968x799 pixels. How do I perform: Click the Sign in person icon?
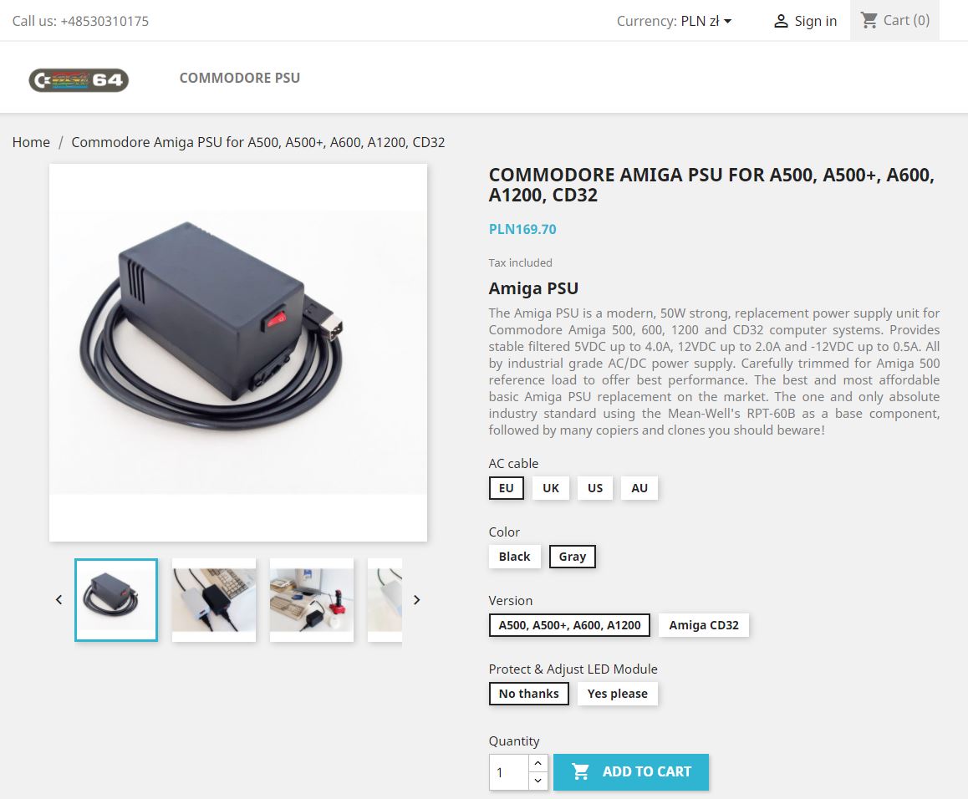pyautogui.click(x=781, y=21)
